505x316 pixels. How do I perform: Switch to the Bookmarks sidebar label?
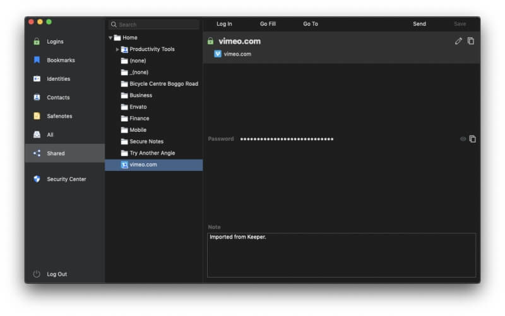pyautogui.click(x=61, y=60)
